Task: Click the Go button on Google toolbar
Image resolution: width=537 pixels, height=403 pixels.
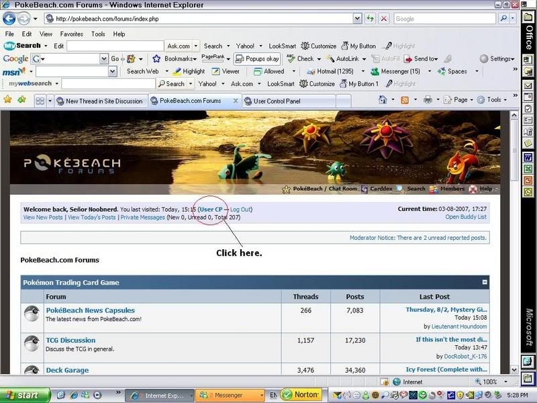Action: [115, 58]
